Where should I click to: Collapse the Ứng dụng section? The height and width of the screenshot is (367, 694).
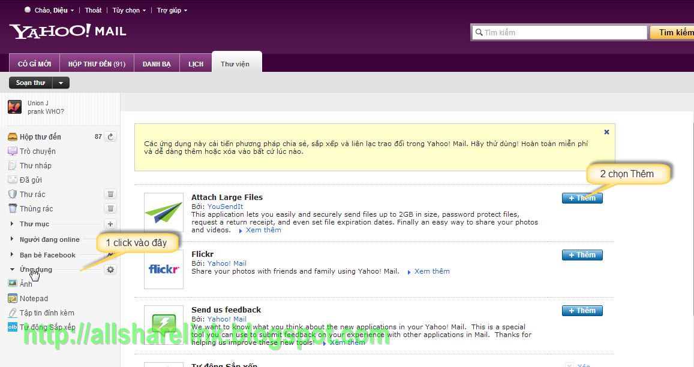tap(12, 269)
